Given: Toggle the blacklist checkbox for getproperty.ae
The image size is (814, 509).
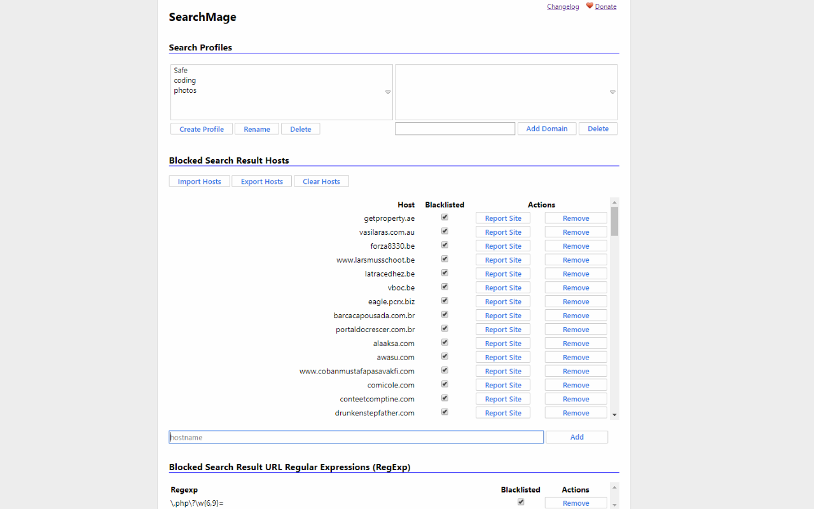Looking at the screenshot, I should 445,216.
